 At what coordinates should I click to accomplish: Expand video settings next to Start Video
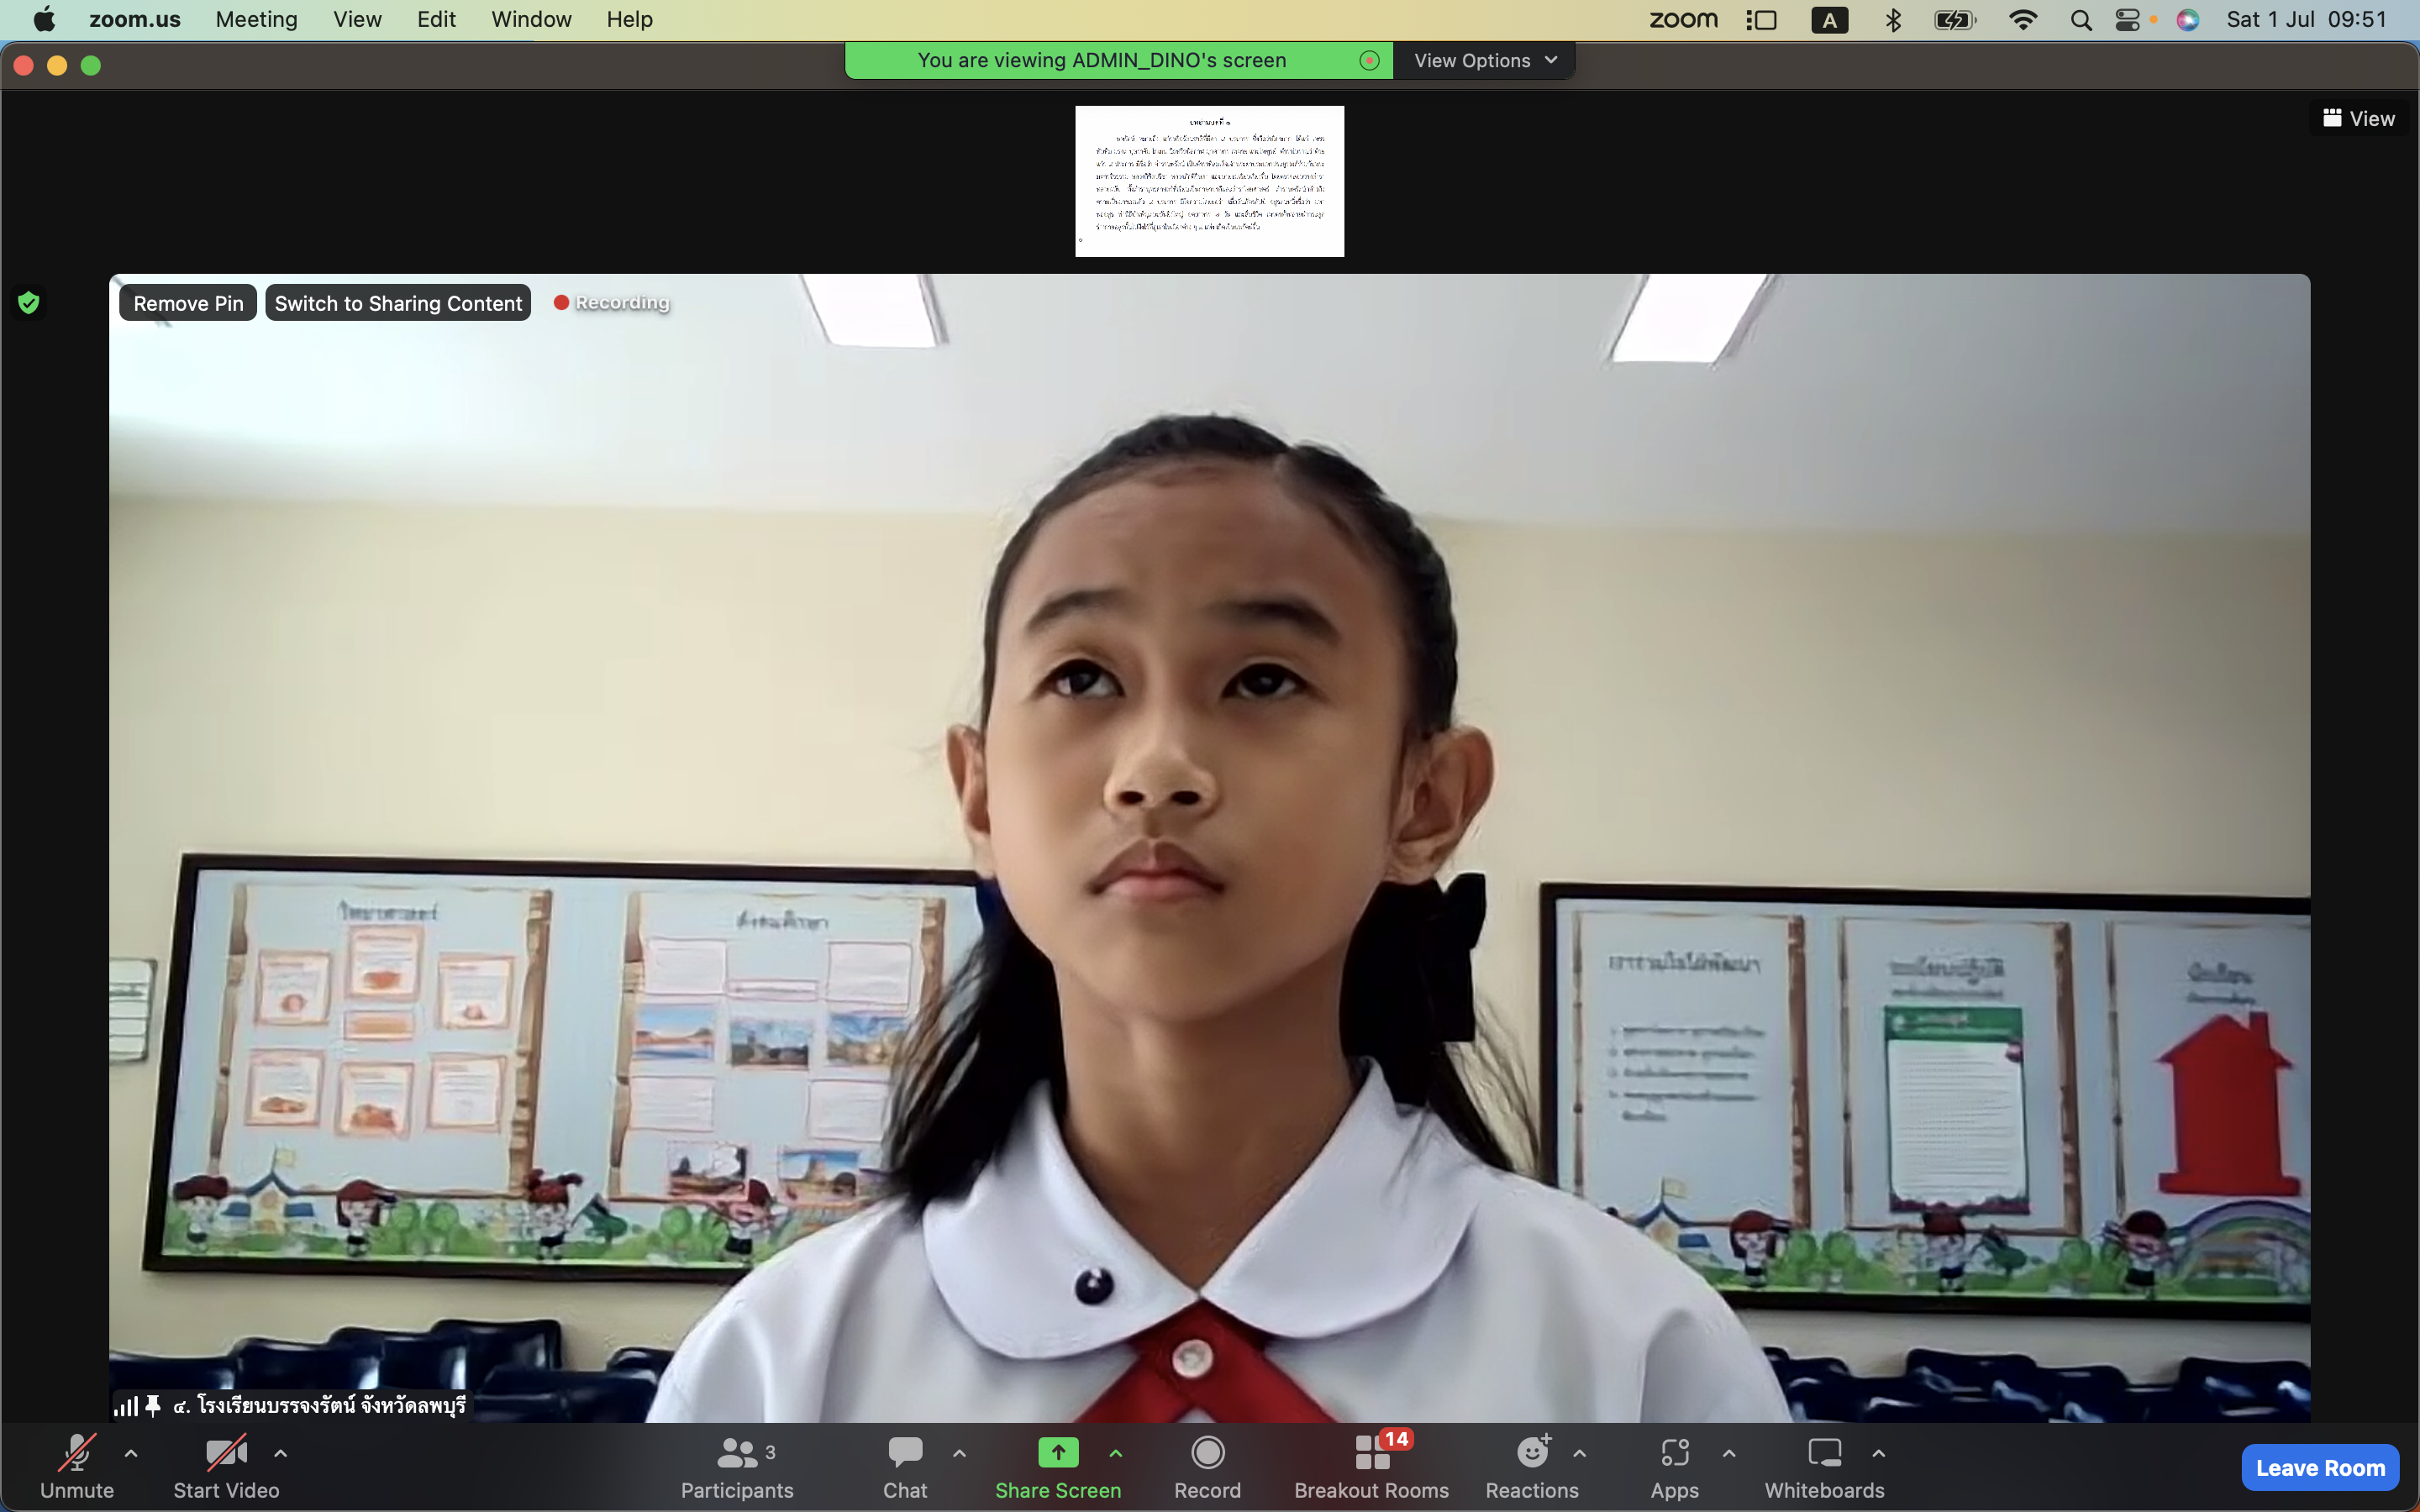point(280,1456)
